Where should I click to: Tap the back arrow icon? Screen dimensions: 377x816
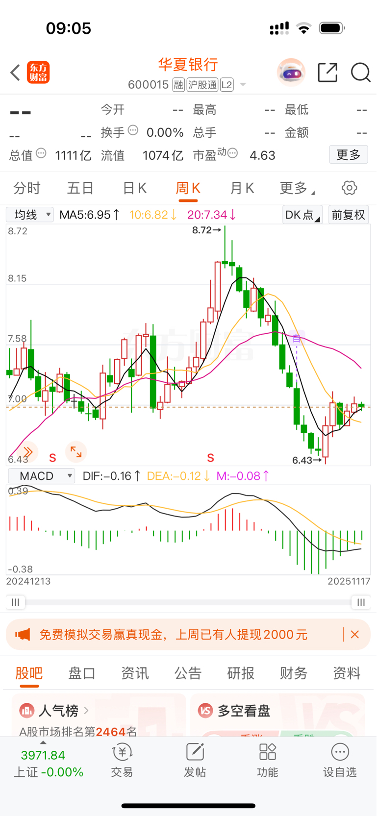tap(15, 73)
